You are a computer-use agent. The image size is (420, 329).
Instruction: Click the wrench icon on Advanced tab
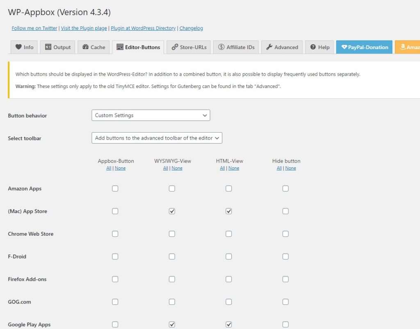tap(269, 47)
